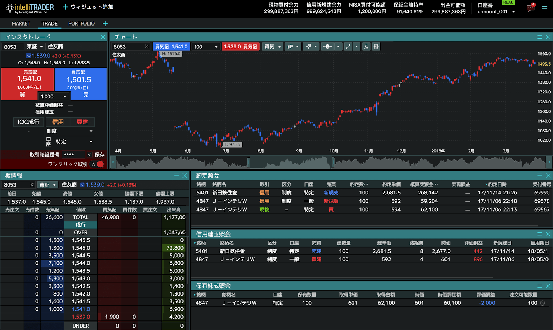Viewport: 553px width, 330px height.
Task: Click the blue price arrow icon in インスタトレード
Action: coord(29,56)
